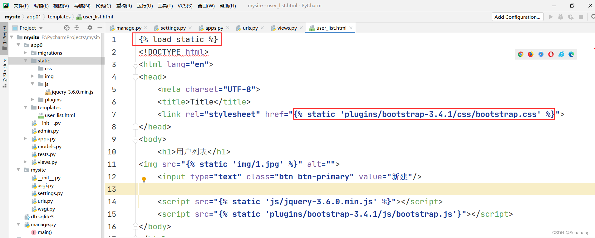Expand the plugins folder arrow
This screenshot has height=238, width=595.
(x=32, y=100)
